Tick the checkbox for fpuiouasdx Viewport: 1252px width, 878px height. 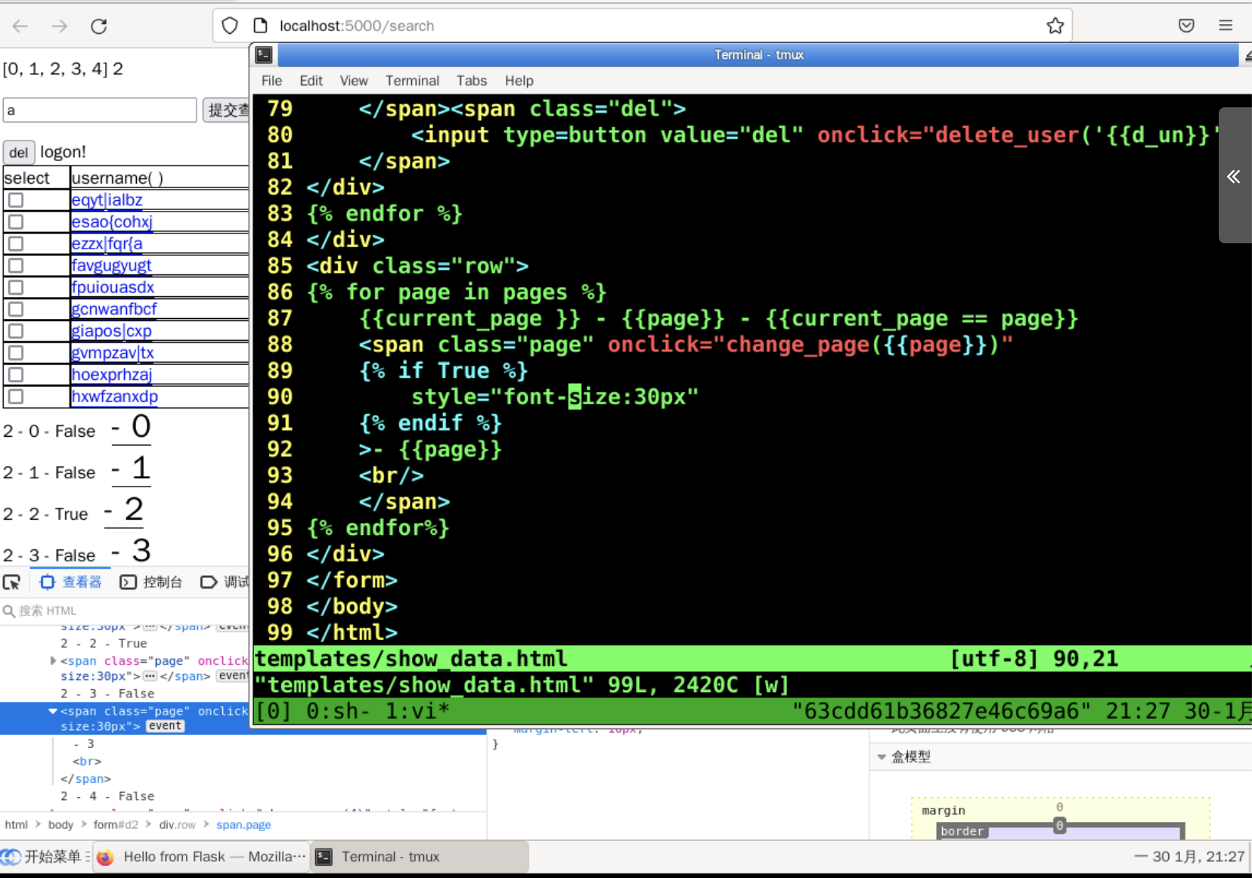(16, 287)
